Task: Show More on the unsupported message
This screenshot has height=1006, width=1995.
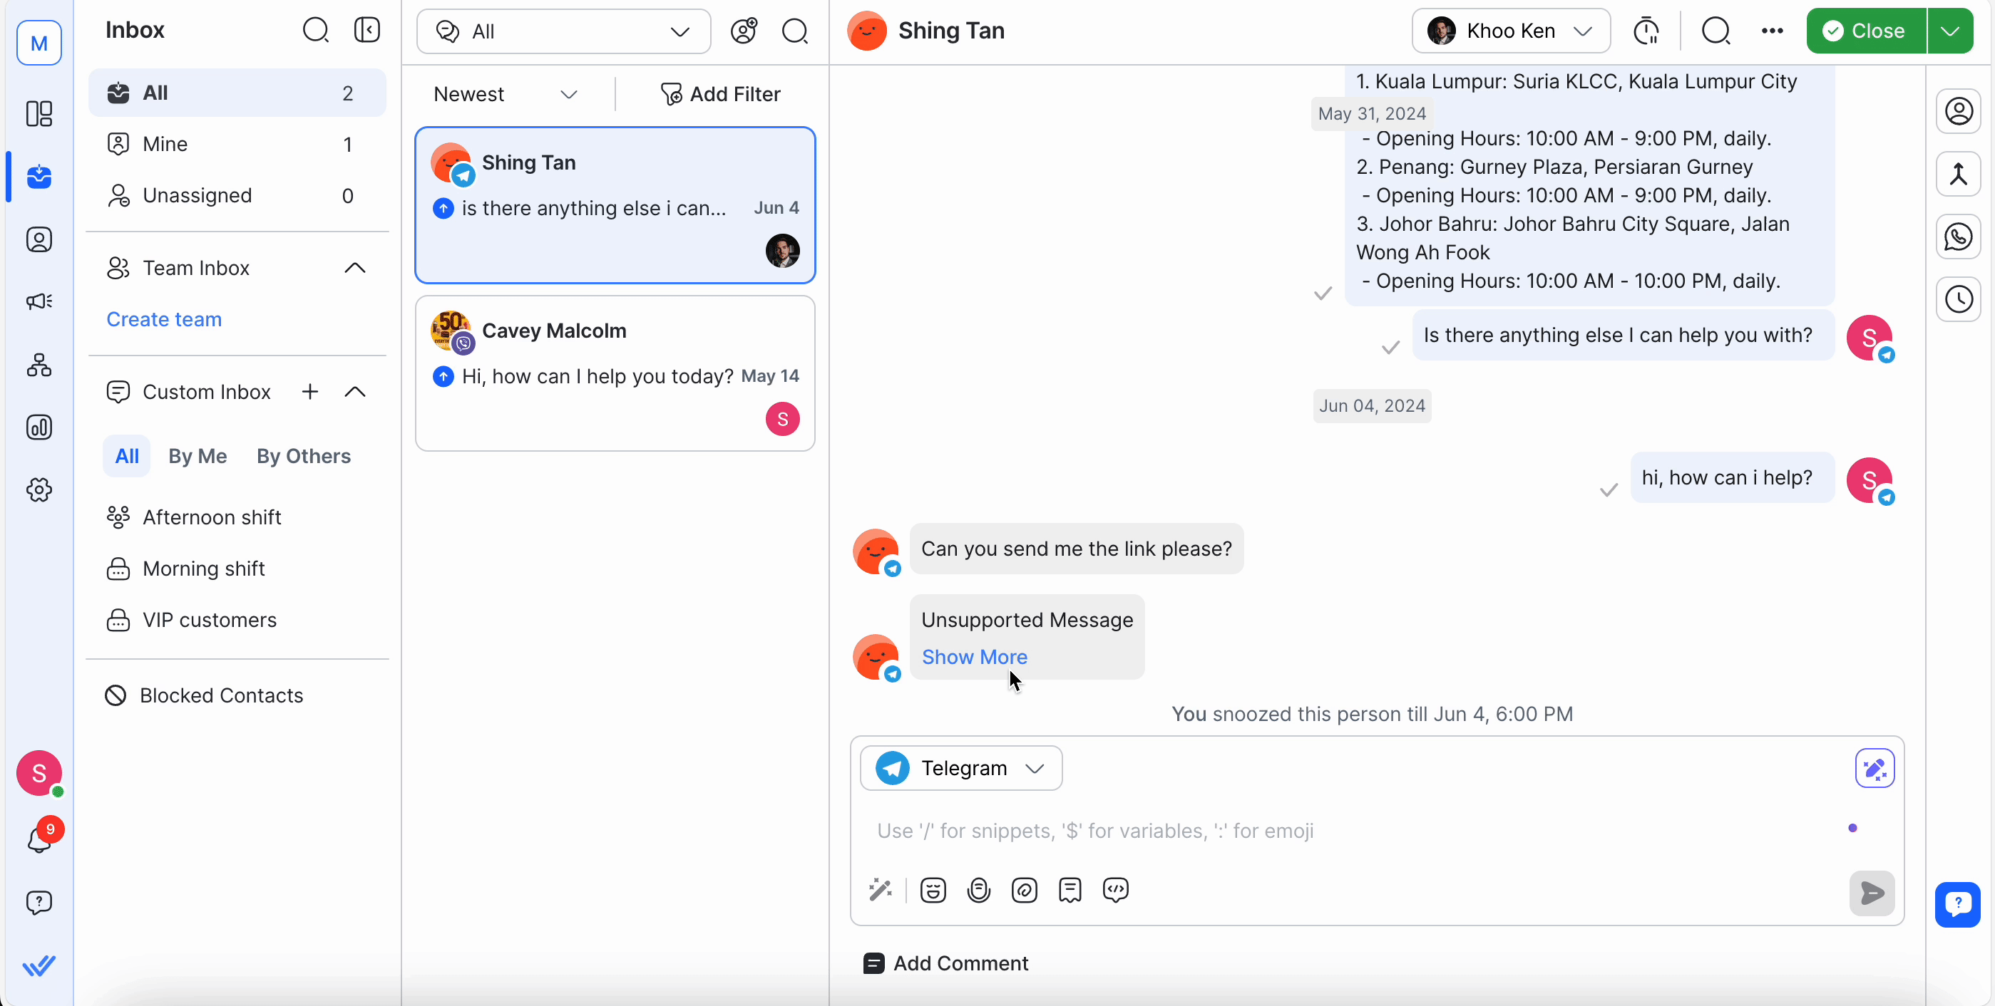Action: click(975, 657)
